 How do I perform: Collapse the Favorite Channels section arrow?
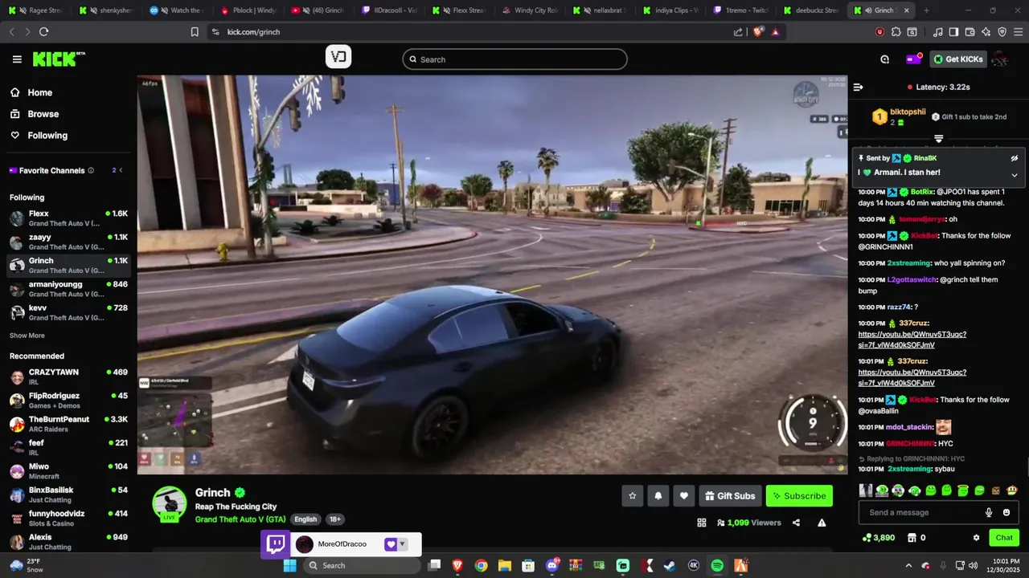pyautogui.click(x=121, y=170)
